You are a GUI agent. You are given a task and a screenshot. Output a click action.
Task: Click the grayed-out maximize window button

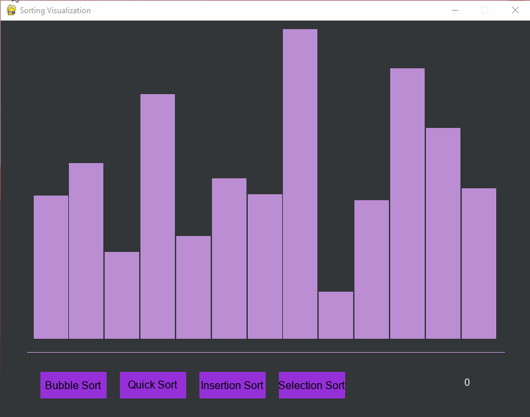[485, 10]
